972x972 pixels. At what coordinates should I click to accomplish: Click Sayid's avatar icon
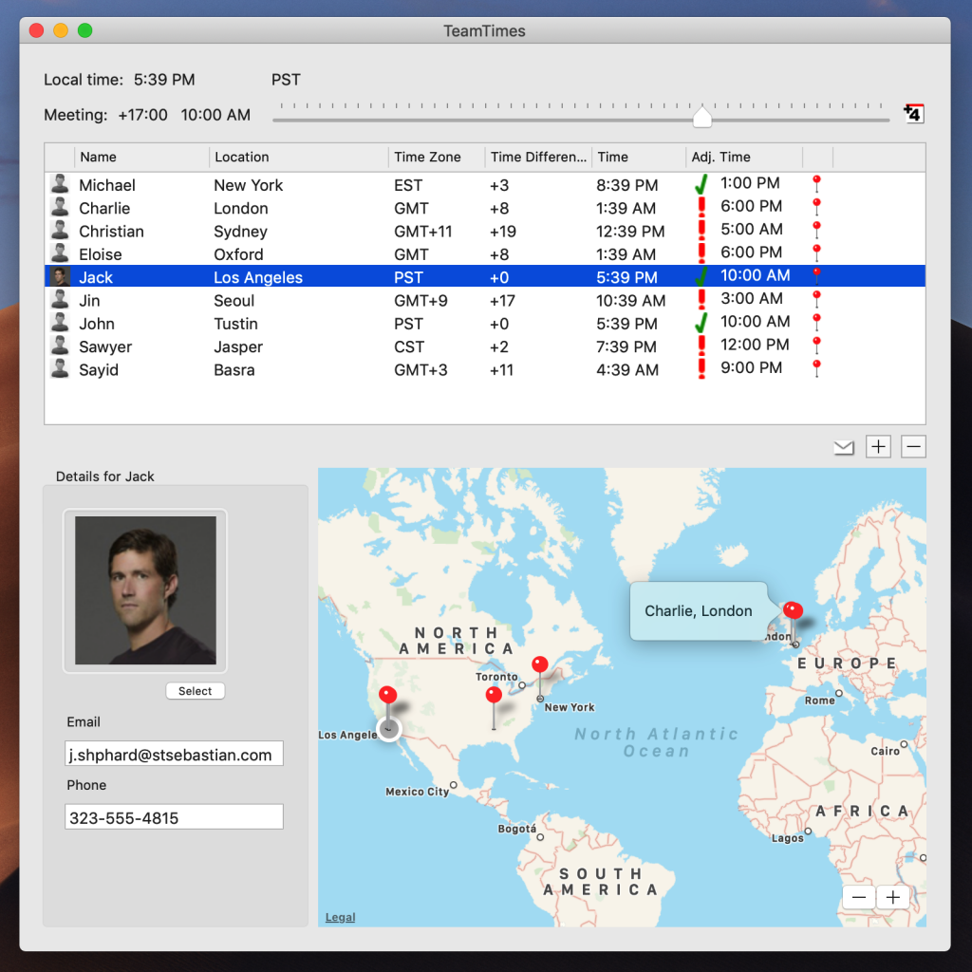(60, 369)
